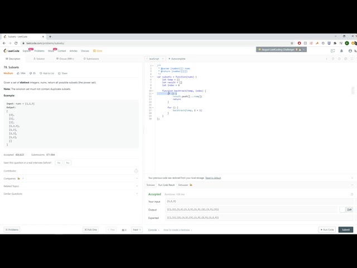
Task: Select the Testcase tab
Action: 151,185
